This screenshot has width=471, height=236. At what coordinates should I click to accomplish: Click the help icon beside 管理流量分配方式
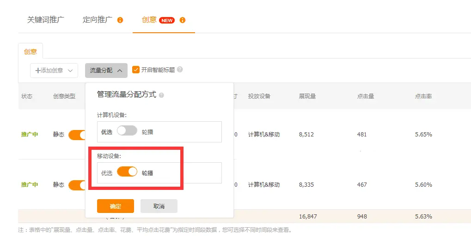161,95
